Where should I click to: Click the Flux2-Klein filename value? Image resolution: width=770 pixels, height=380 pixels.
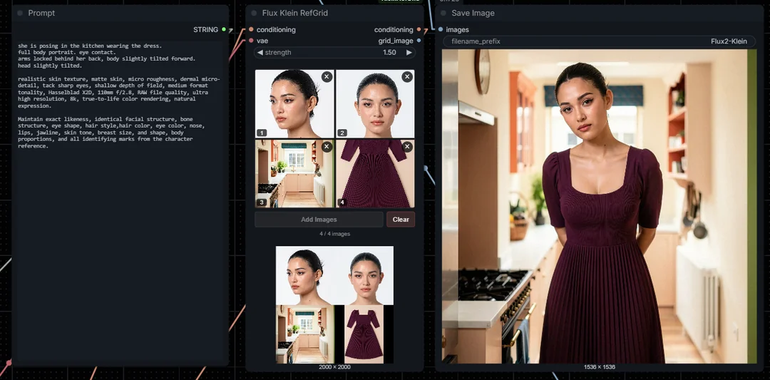[x=729, y=41]
